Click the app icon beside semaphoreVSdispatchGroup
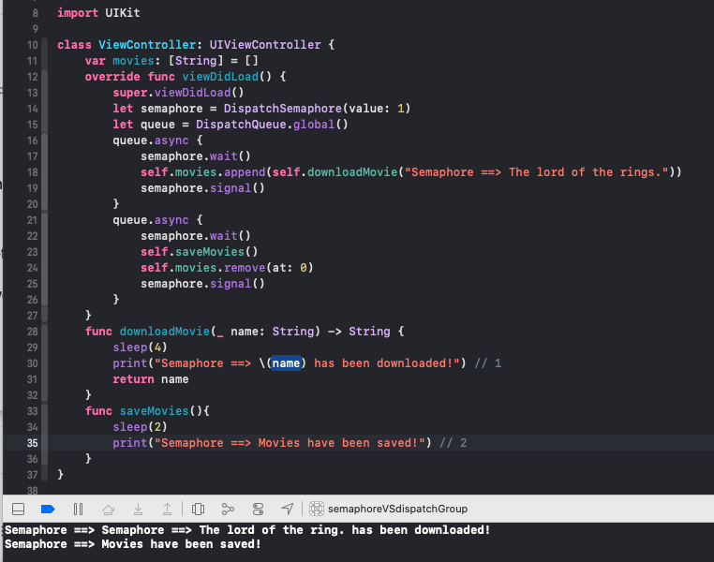This screenshot has height=562, width=714. 317,509
